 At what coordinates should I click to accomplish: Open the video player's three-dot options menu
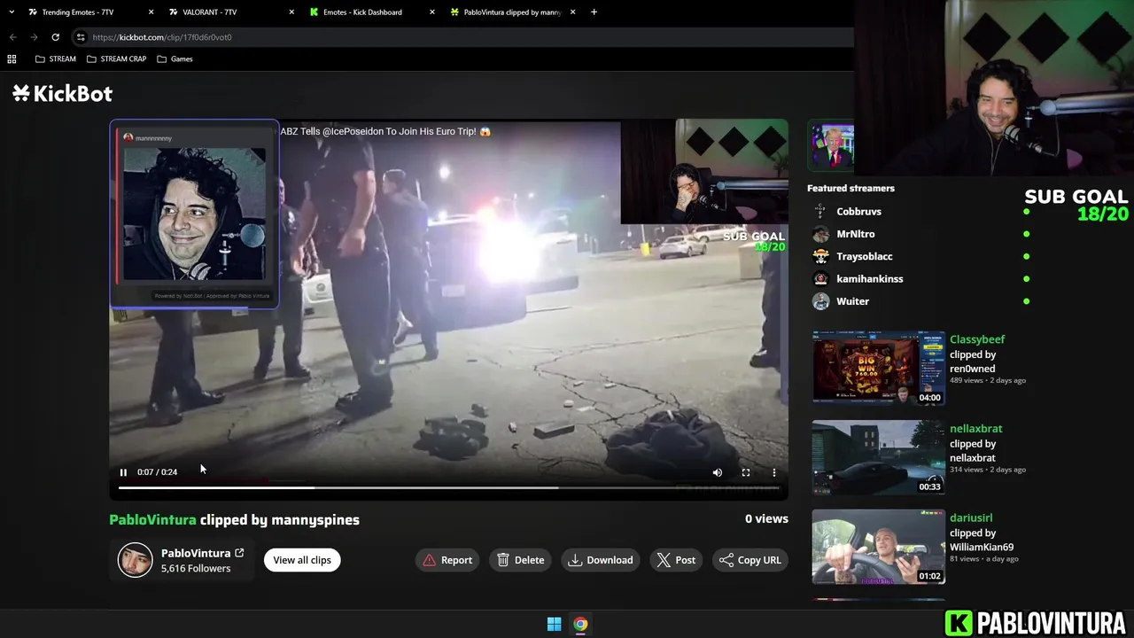click(774, 472)
